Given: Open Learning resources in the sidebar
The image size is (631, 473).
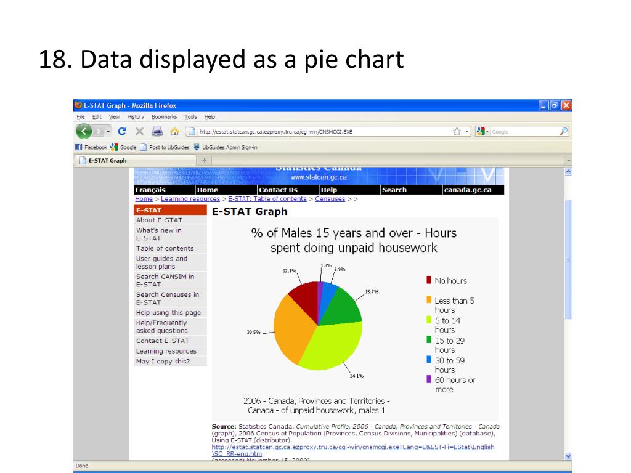Looking at the screenshot, I should tap(166, 351).
